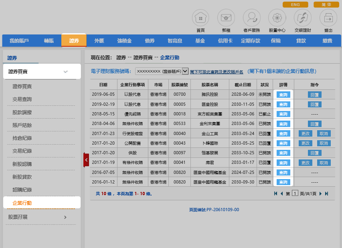Click the Home (首頁) house icon
Viewport: 342px width, 248px height.
click(x=200, y=18)
